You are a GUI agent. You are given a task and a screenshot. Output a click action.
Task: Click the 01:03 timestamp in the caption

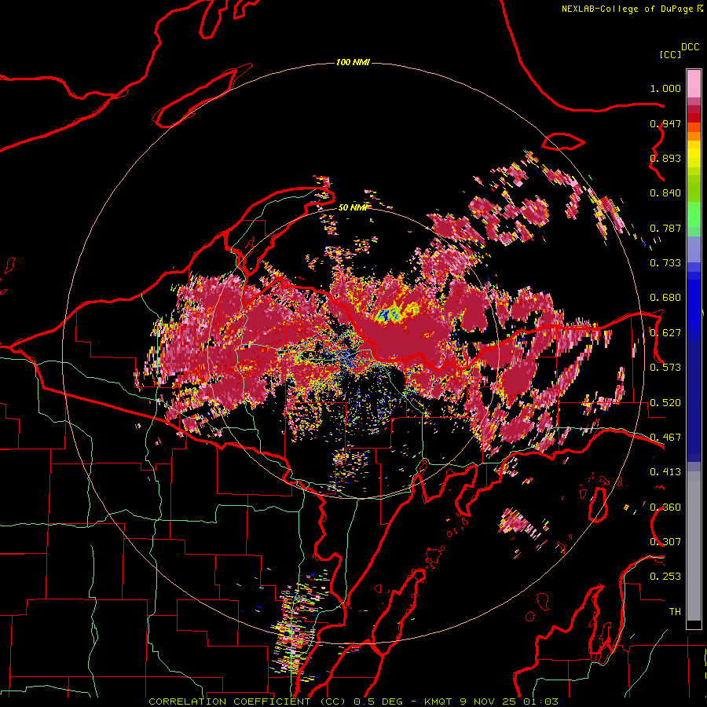pyautogui.click(x=540, y=702)
